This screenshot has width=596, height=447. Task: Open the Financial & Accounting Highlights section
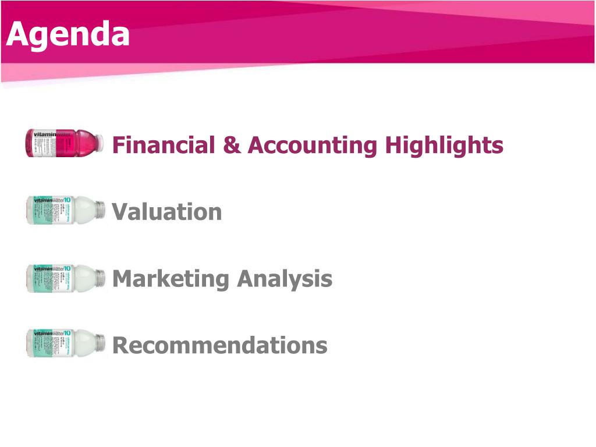coord(307,146)
